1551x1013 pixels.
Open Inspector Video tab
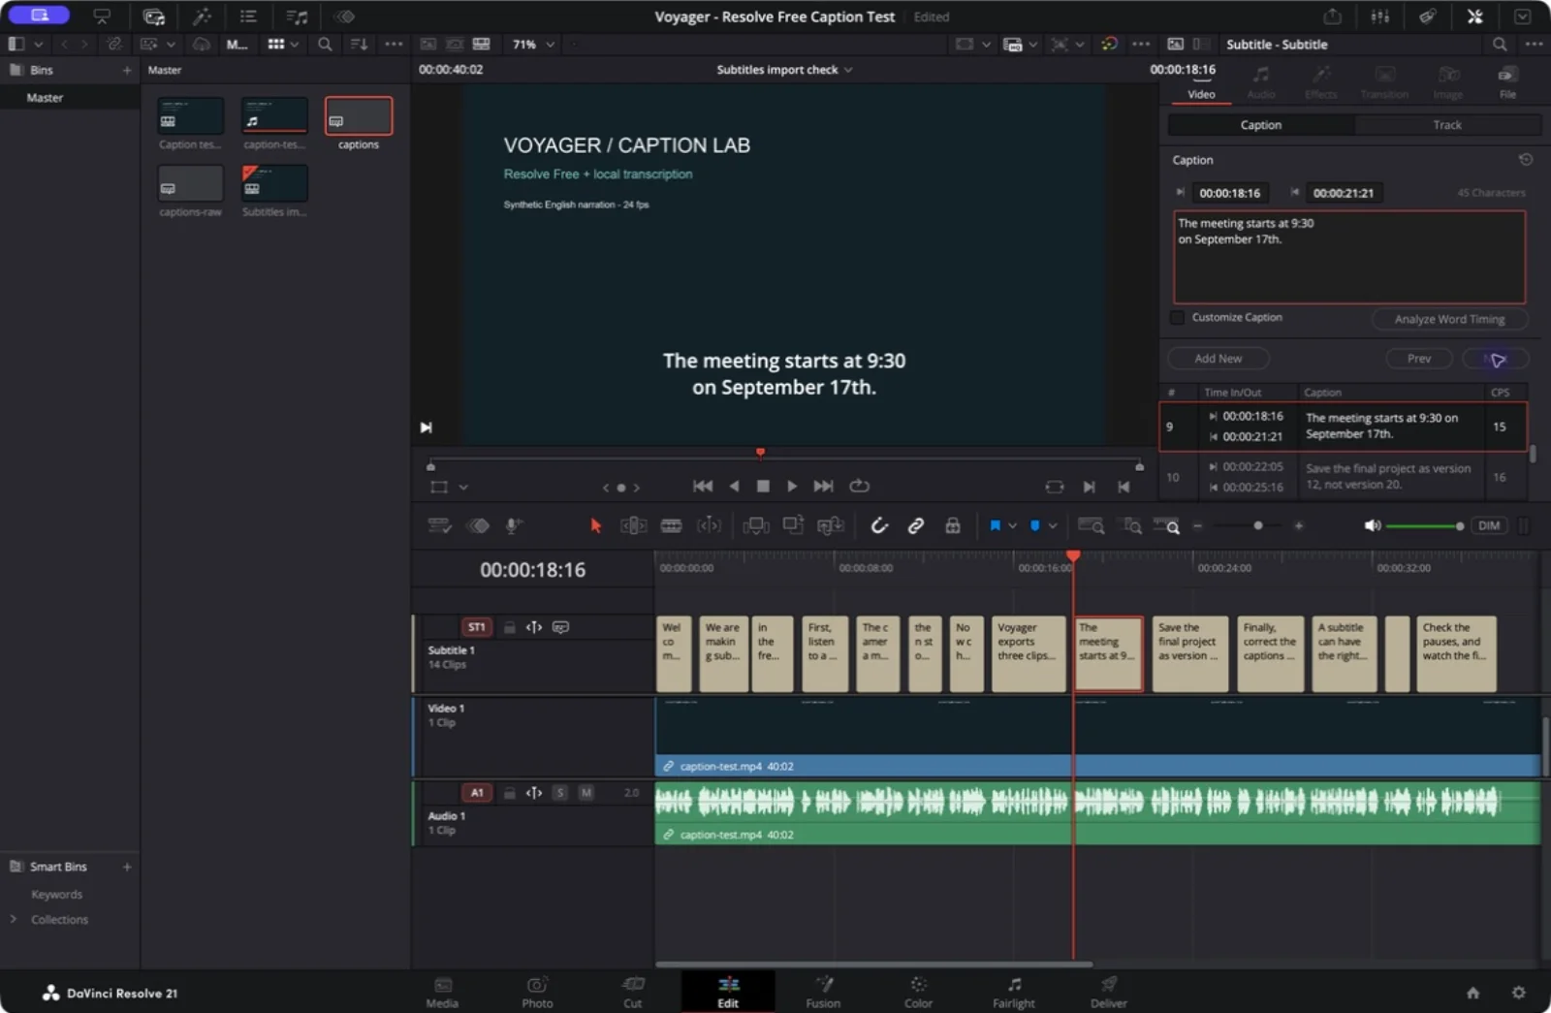pos(1201,83)
